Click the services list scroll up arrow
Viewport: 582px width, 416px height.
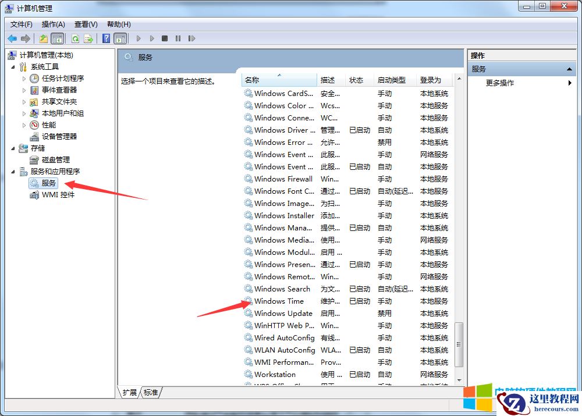(459, 79)
